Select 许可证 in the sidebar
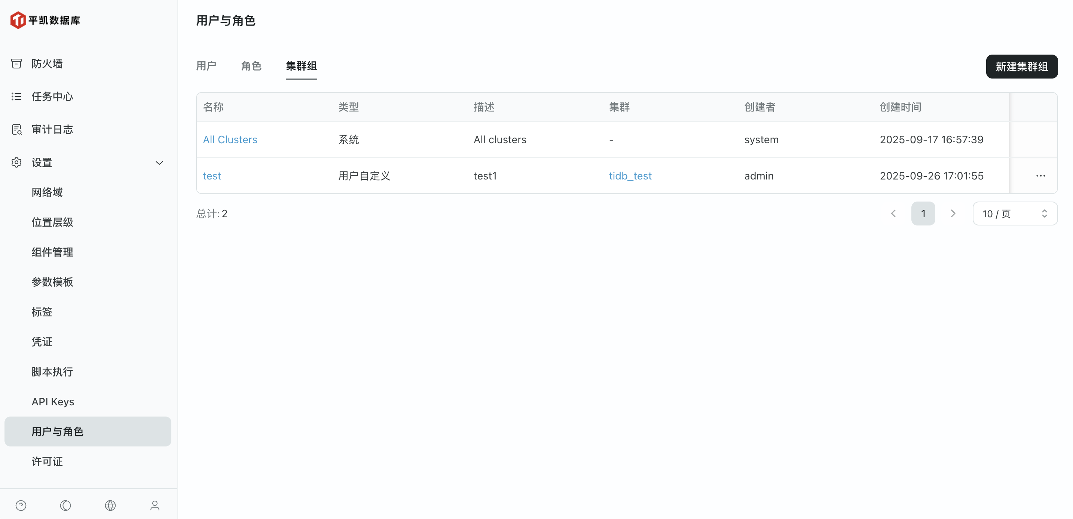The image size is (1073, 519). (47, 461)
